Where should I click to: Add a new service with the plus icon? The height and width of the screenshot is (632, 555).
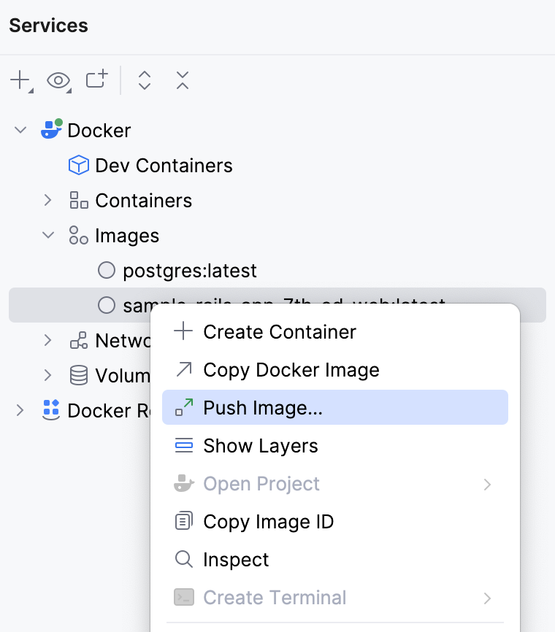click(18, 80)
